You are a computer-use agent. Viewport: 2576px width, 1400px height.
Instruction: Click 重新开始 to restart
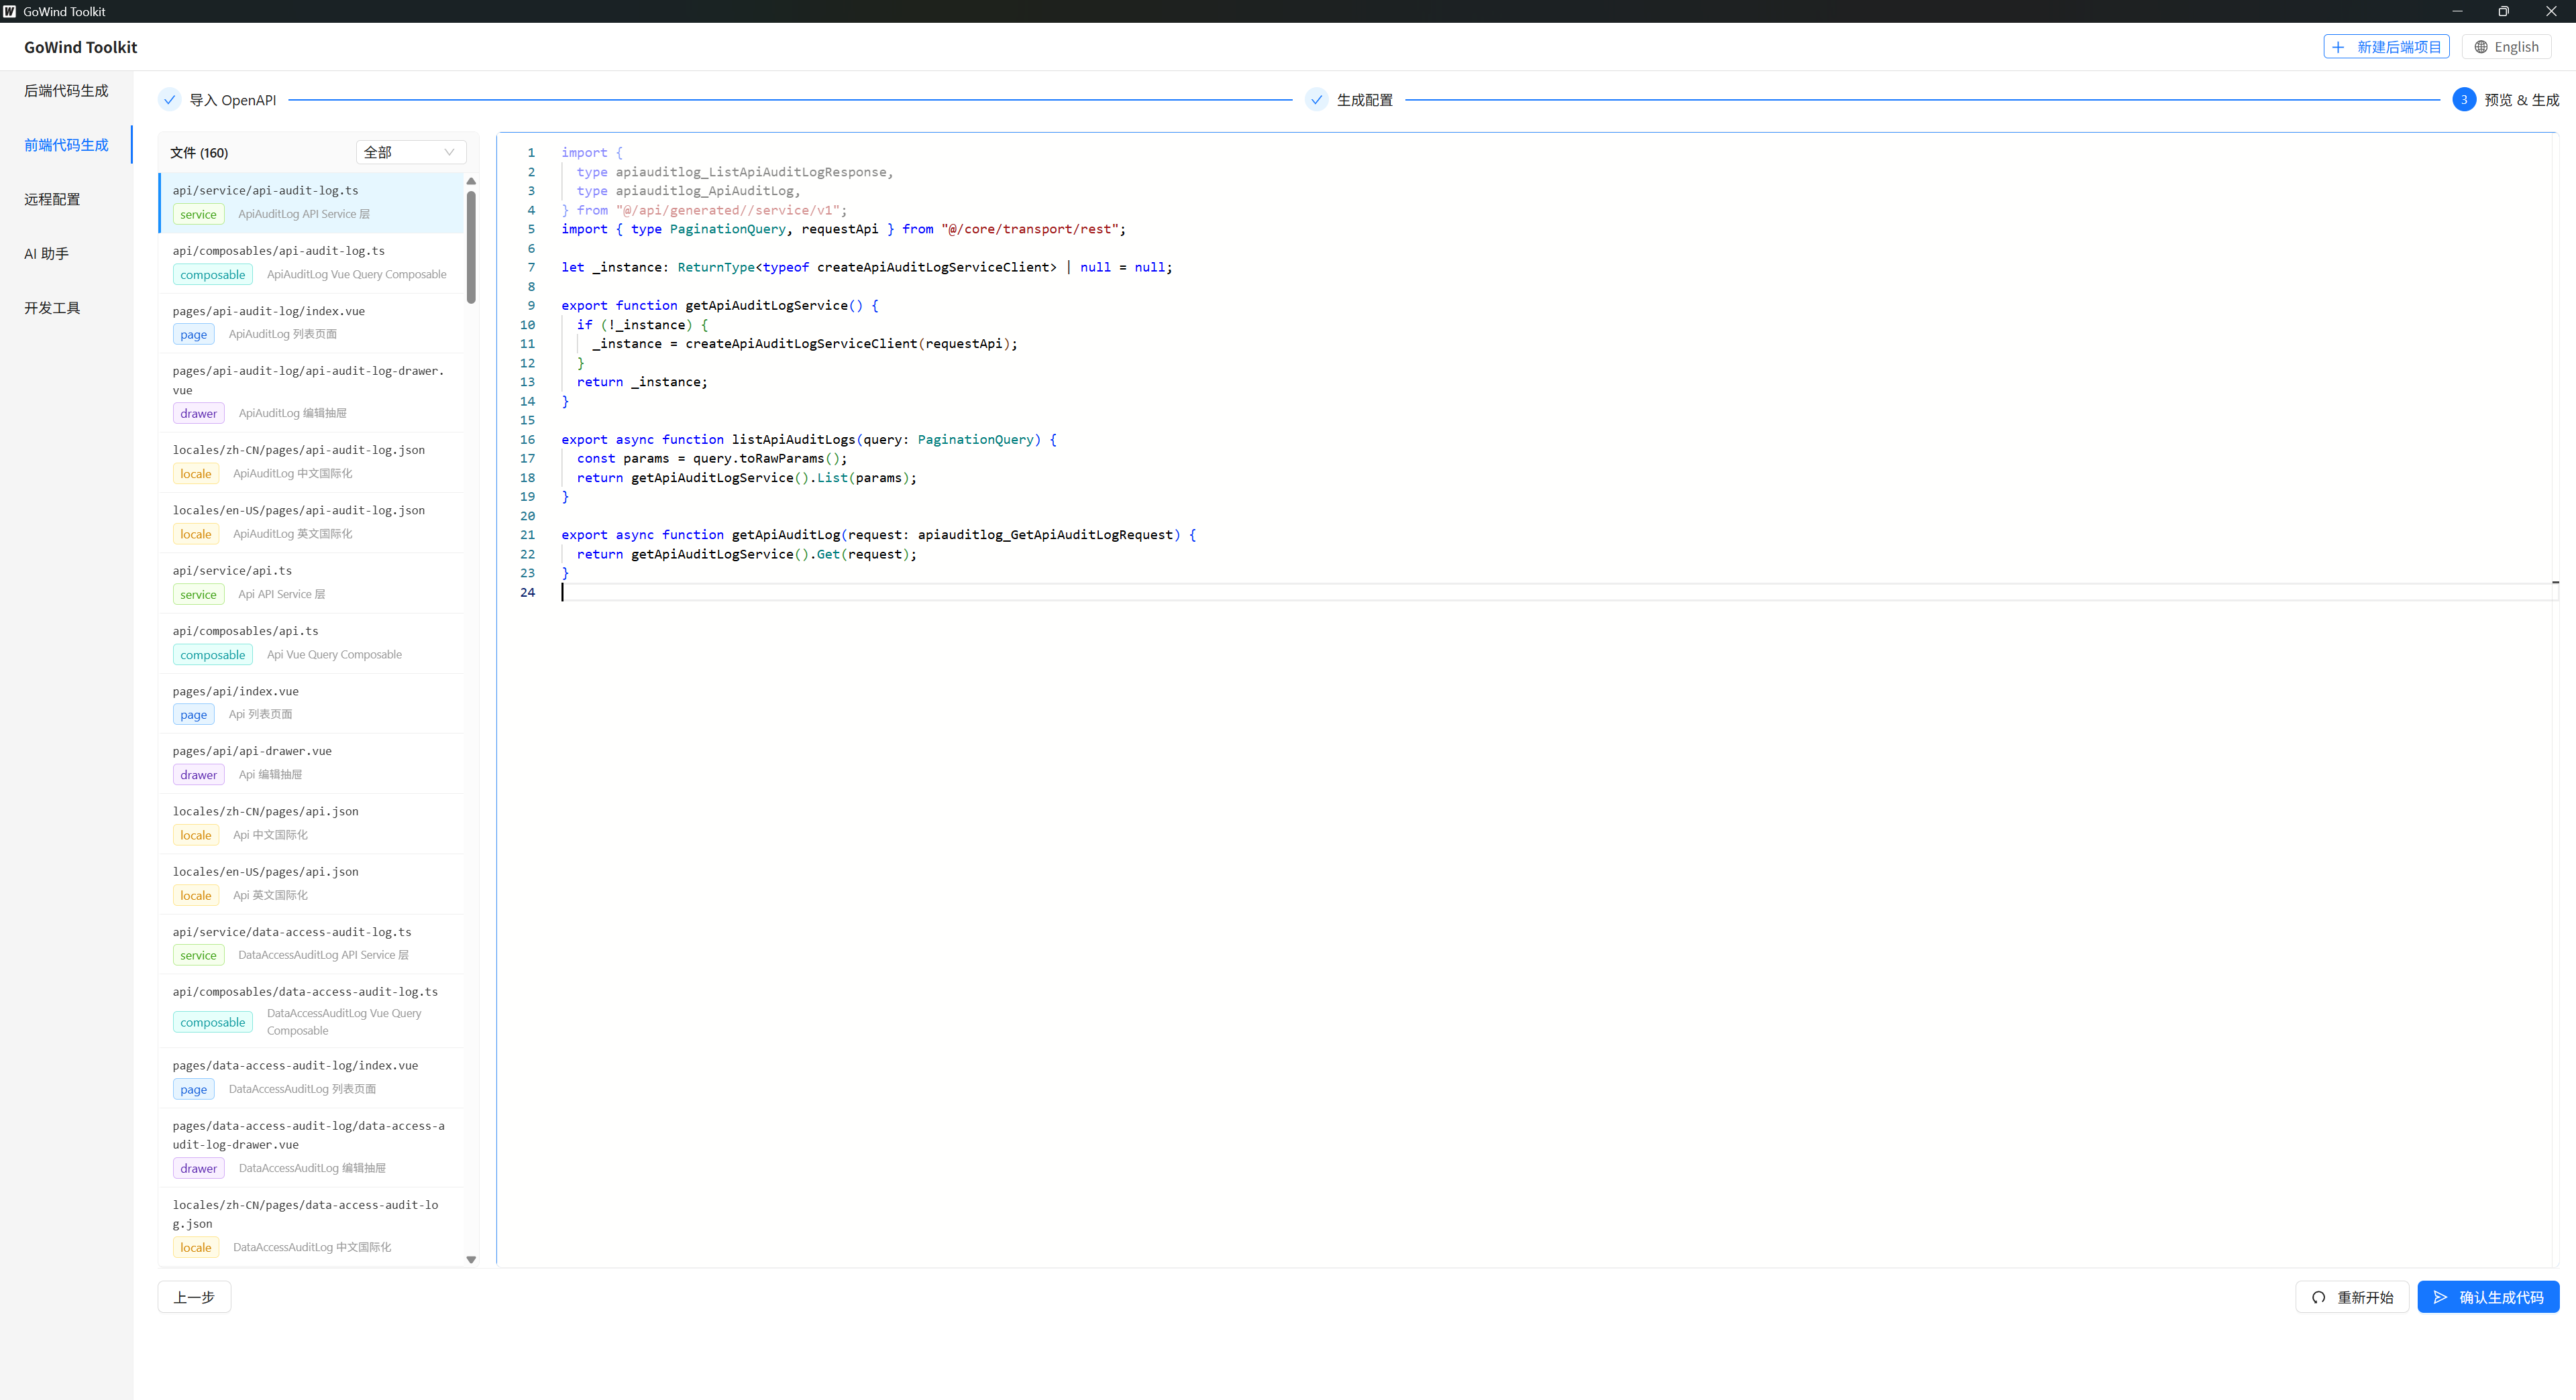(x=2352, y=1297)
